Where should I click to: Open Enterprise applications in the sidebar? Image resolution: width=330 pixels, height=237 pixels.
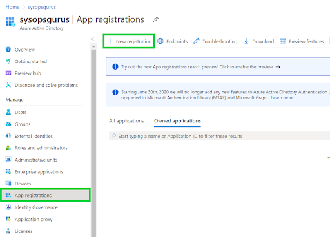click(39, 172)
